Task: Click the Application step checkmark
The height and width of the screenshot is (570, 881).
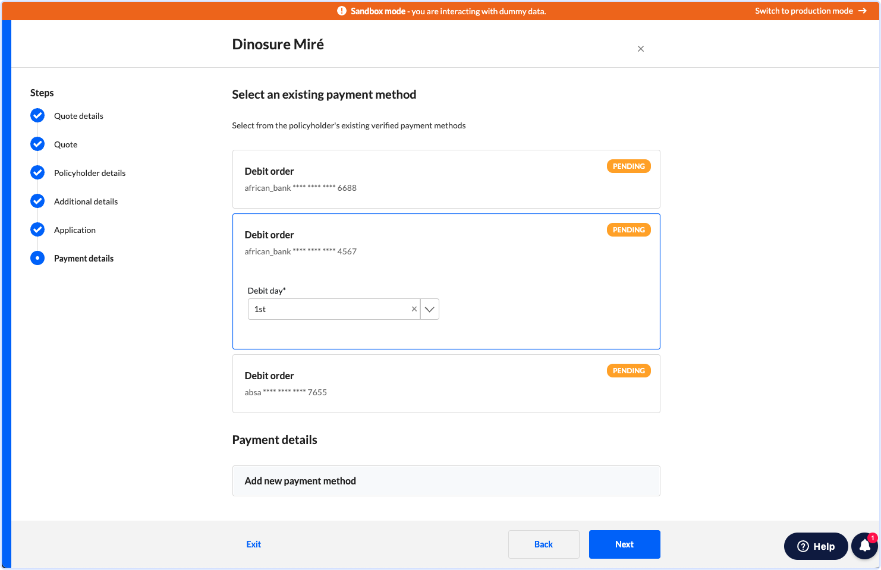Action: (x=37, y=229)
